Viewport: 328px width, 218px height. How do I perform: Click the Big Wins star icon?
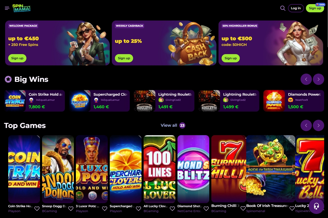point(8,79)
